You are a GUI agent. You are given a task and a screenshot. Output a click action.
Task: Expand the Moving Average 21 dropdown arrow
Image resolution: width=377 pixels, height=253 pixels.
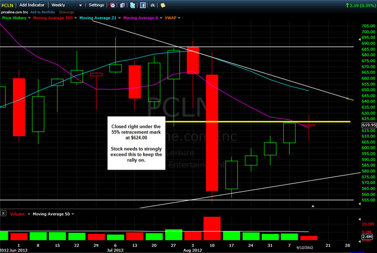[119, 18]
